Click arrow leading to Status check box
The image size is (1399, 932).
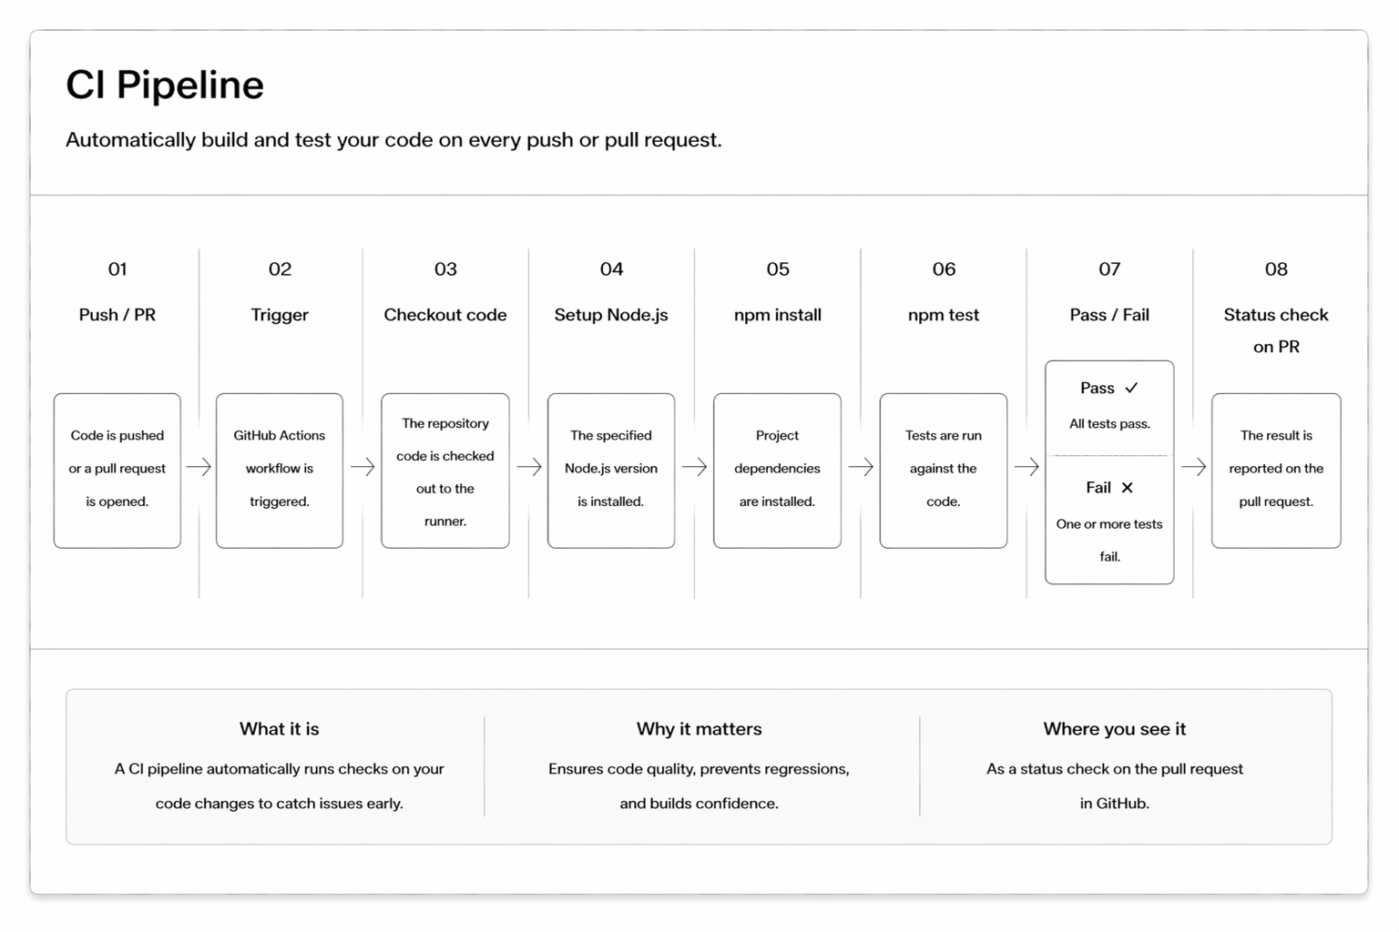[1193, 467]
